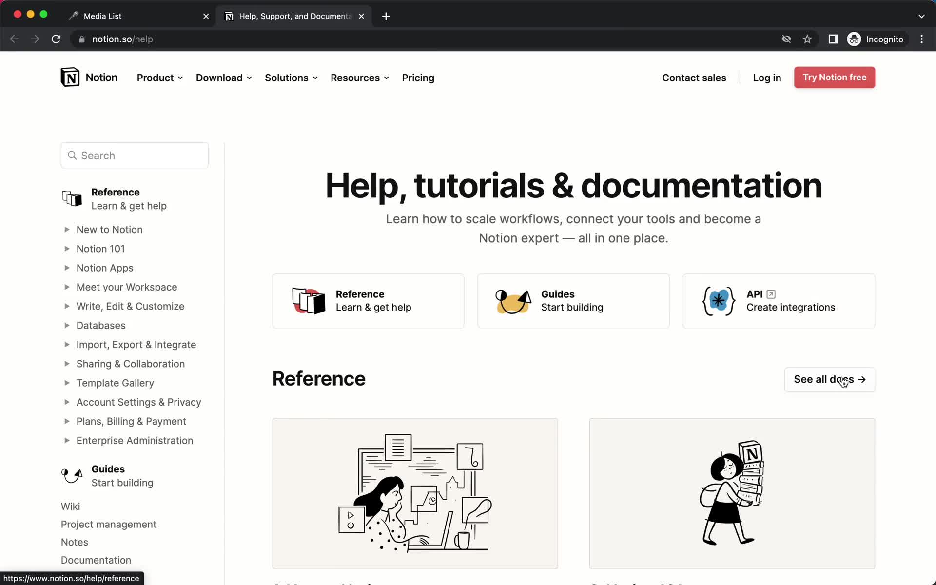
Task: Open Chrome three-dot menu
Action: tap(921, 39)
